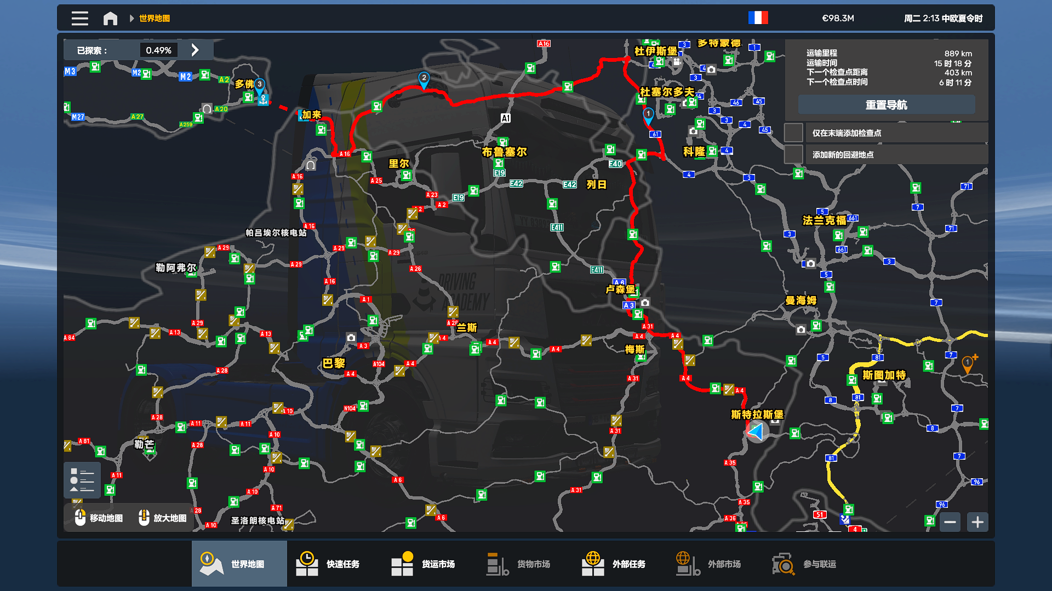1052x591 pixels.
Task: Click the 勒芒 city label
Action: point(145,444)
